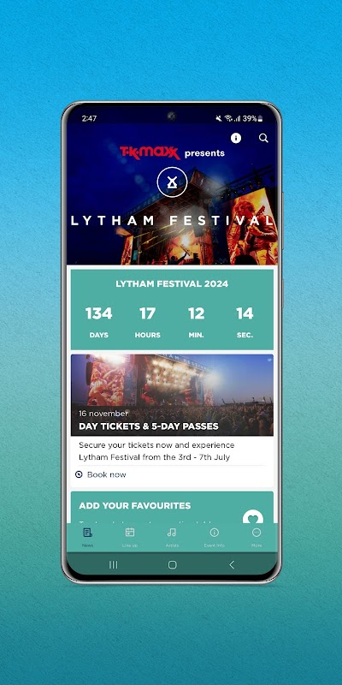Tap the ticket description text
342x685 pixels.
click(156, 451)
